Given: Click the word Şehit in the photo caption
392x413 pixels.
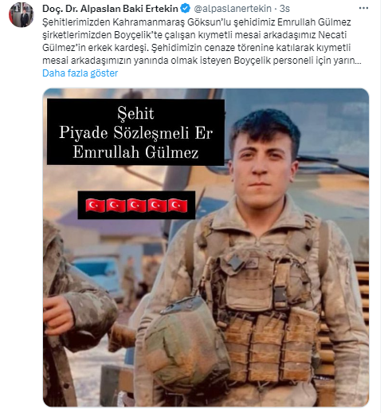Looking at the screenshot, I should 135,114.
